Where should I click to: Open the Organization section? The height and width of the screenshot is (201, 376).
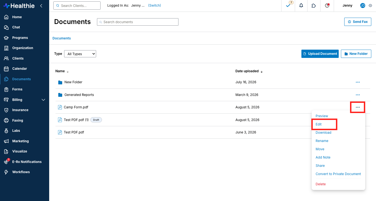[22, 48]
